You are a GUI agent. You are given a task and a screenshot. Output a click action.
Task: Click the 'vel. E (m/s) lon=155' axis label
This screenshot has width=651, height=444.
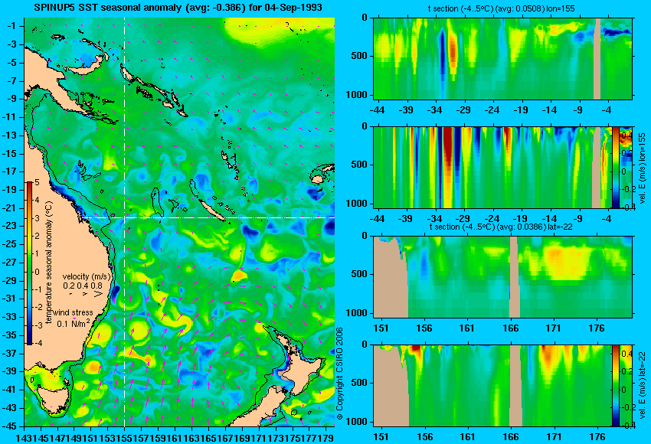point(643,168)
